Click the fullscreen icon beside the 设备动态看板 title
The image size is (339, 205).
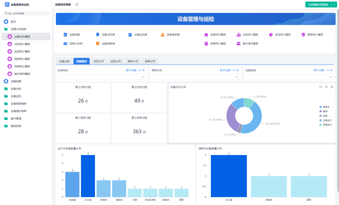point(77,5)
